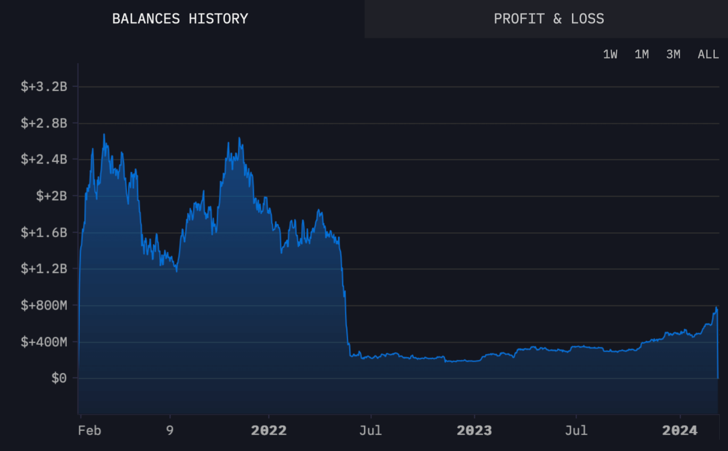Image resolution: width=728 pixels, height=451 pixels.
Task: Click the highest peak of the balance line
Action: click(x=104, y=135)
